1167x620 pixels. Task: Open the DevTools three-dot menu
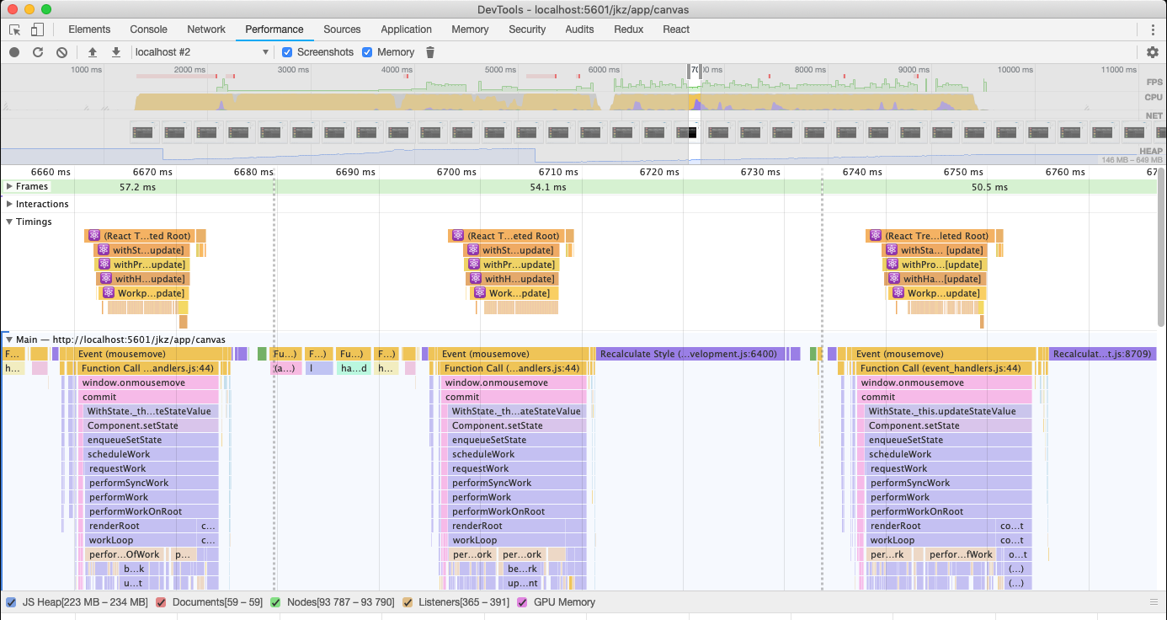pos(1153,29)
